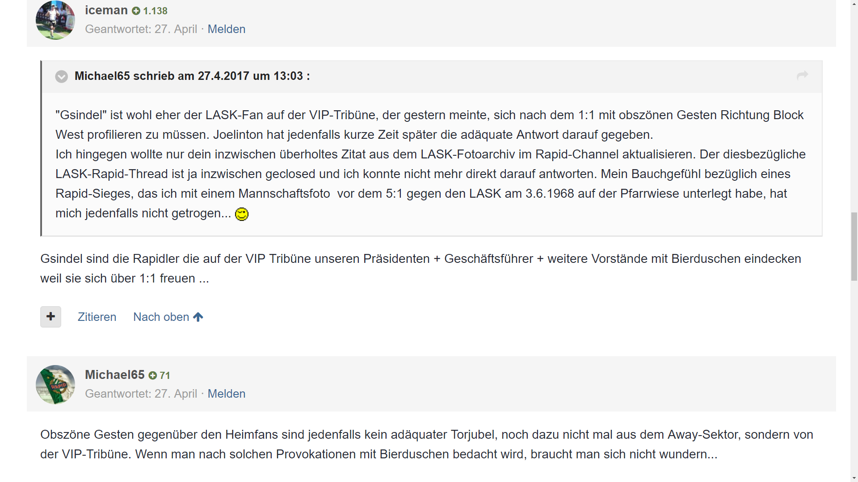Report iceman's post via Melden
This screenshot has height=482, width=858.
[227, 29]
